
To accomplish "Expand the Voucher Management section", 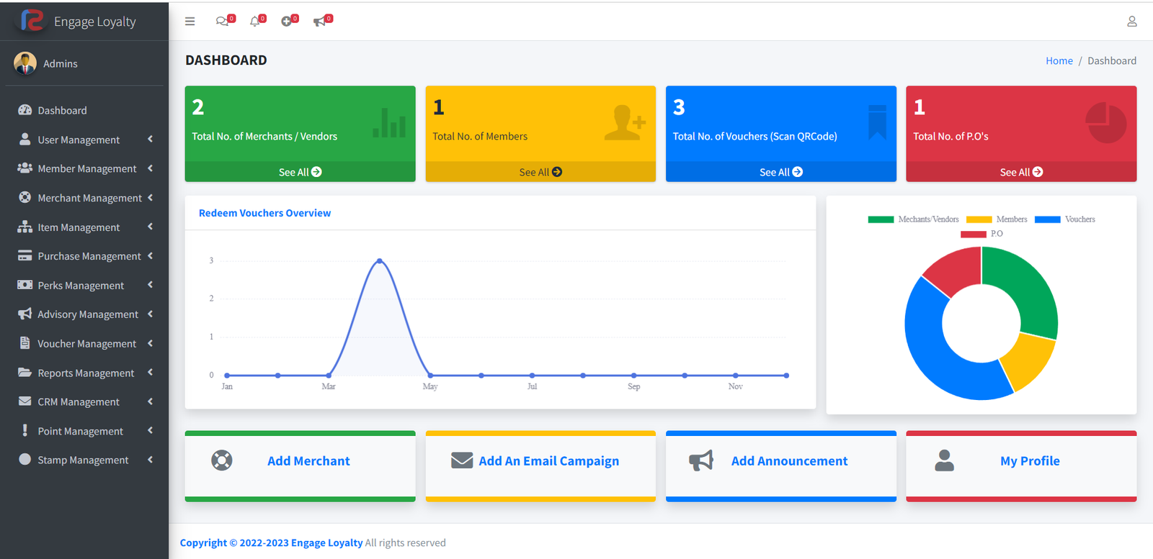I will tap(86, 344).
